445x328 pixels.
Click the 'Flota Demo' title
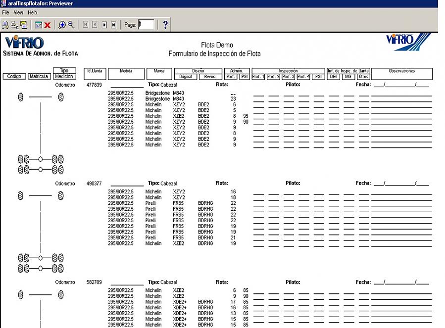(x=217, y=45)
